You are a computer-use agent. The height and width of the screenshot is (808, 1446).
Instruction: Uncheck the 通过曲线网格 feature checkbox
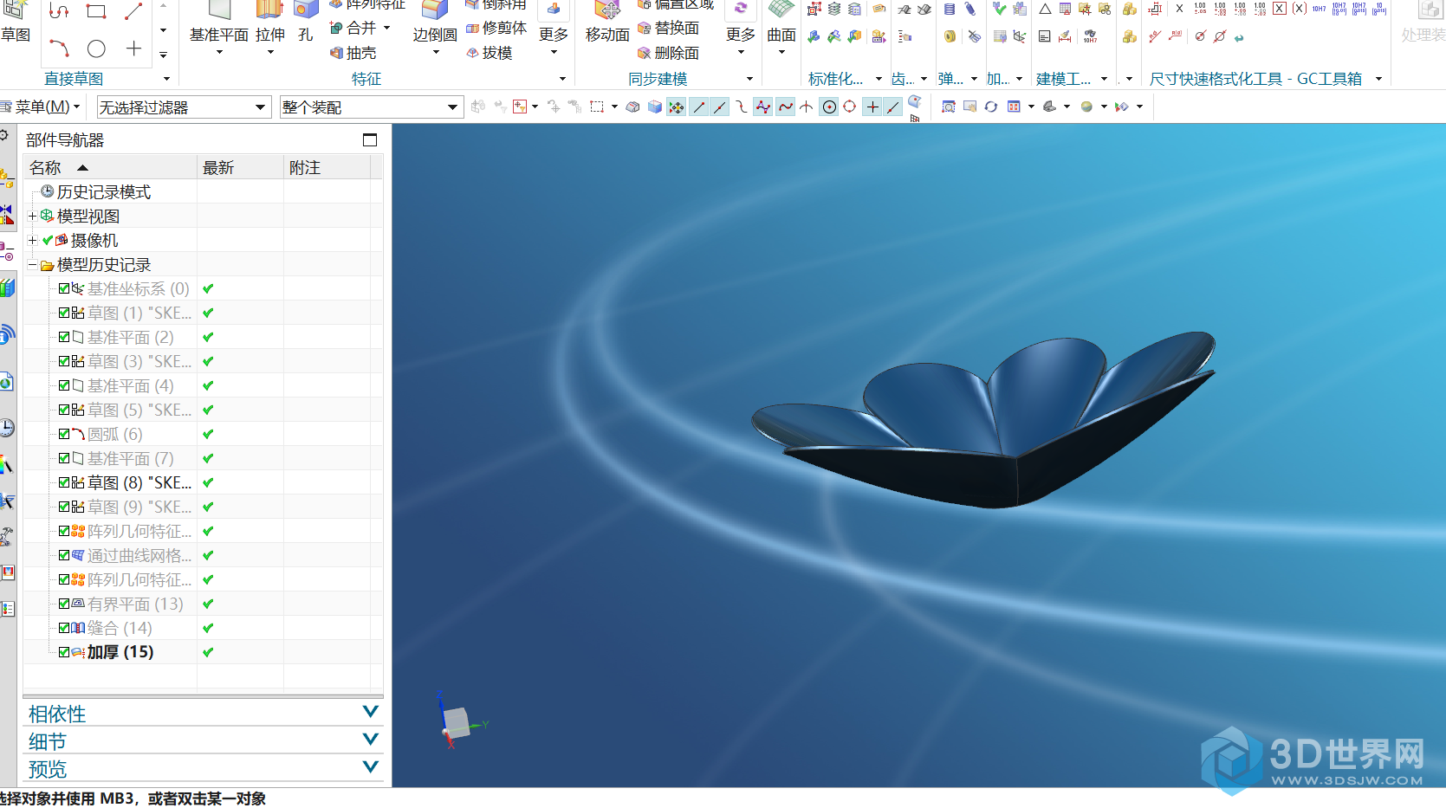[x=64, y=555]
